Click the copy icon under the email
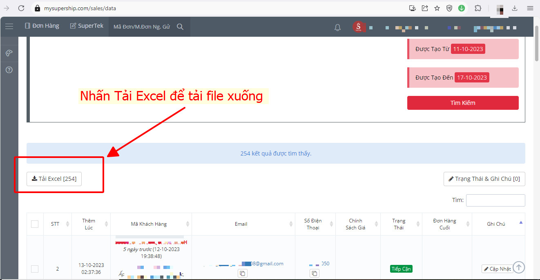The width and height of the screenshot is (540, 280). 243,273
